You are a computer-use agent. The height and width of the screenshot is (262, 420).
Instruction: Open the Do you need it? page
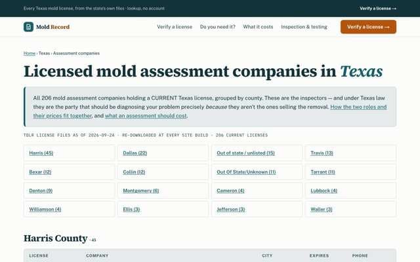(x=217, y=27)
